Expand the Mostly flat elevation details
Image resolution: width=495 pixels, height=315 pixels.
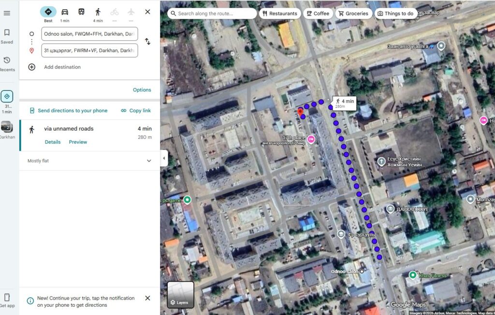149,161
